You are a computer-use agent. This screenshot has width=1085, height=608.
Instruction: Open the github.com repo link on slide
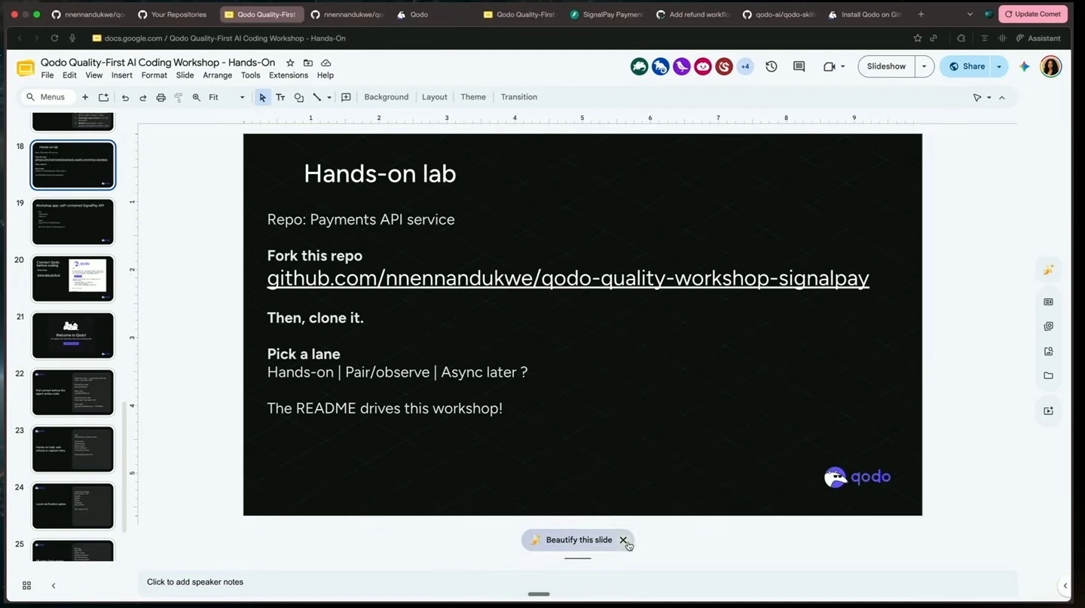pyautogui.click(x=568, y=278)
